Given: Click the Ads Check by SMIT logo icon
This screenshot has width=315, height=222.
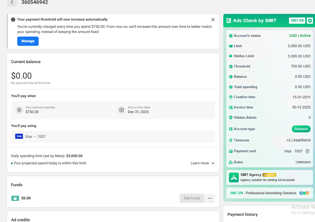Looking at the screenshot, I should 228,21.
